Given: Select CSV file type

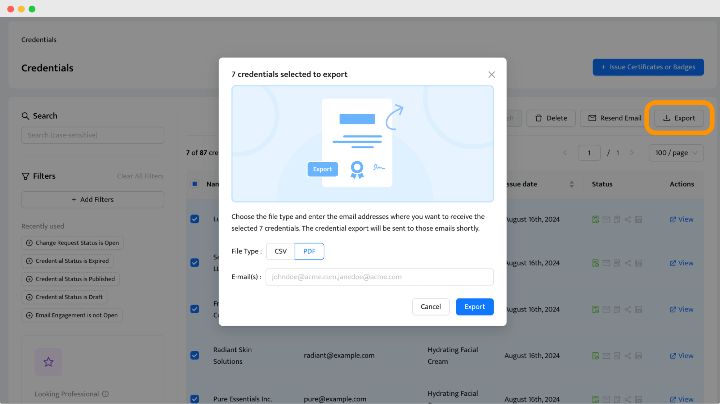Looking at the screenshot, I should click(281, 251).
